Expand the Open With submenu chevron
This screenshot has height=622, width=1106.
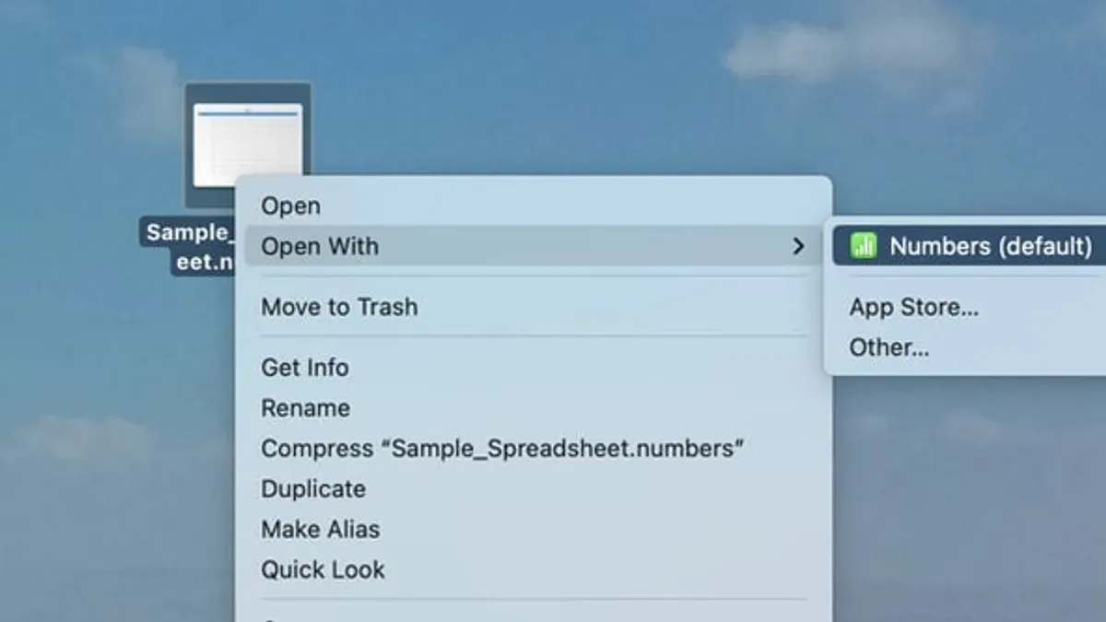pyautogui.click(x=798, y=247)
